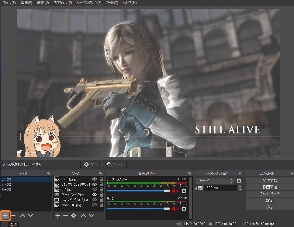The image size is (294, 227).
Task: Adjust the マイク volume slider
Action: click(x=138, y=209)
